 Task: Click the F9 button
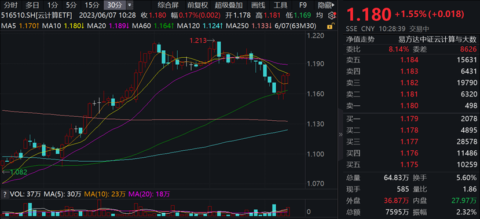[x=302, y=5]
